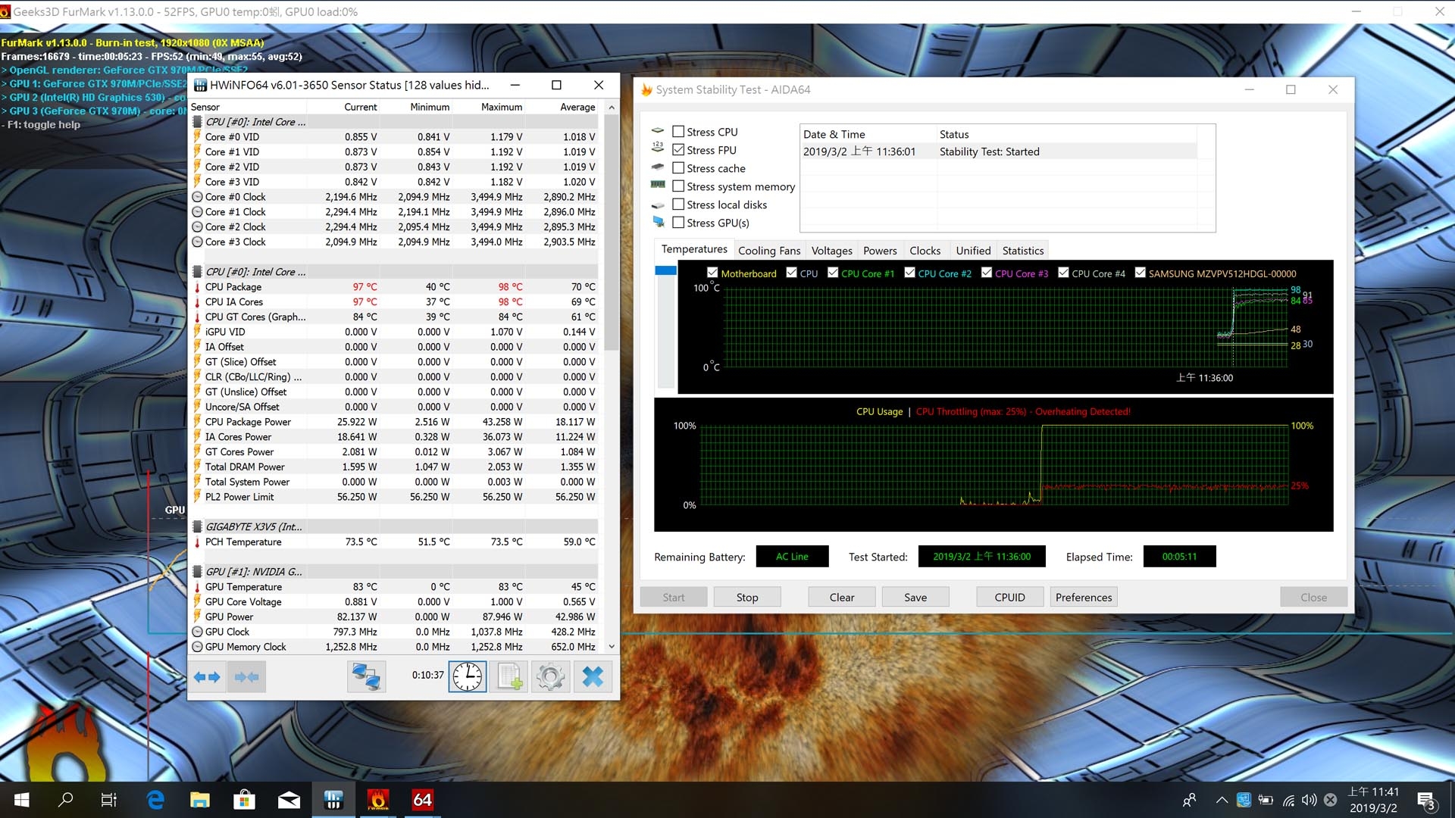Open HWiNFO remote network monitoring icon
This screenshot has height=818, width=1455.
pyautogui.click(x=366, y=676)
